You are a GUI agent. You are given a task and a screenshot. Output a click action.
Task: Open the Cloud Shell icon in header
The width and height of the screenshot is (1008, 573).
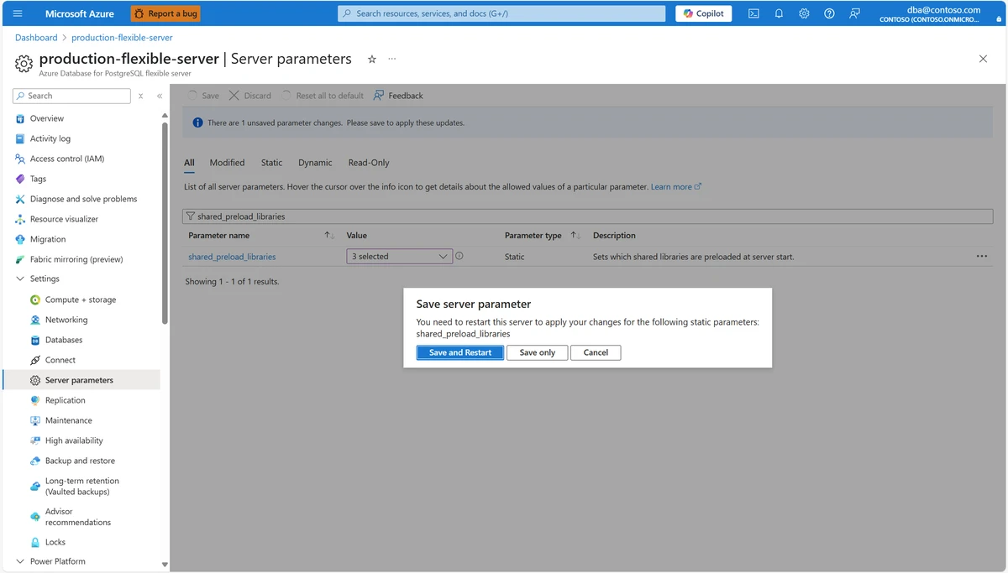tap(754, 13)
